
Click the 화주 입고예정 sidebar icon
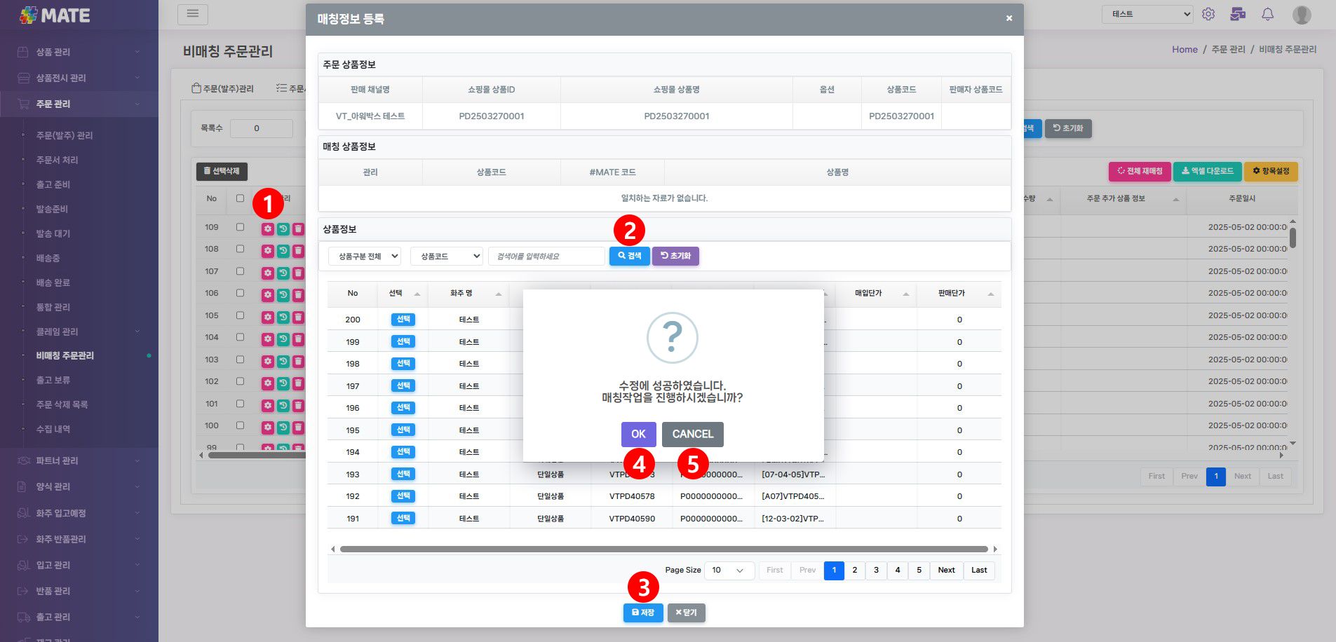coord(23,513)
